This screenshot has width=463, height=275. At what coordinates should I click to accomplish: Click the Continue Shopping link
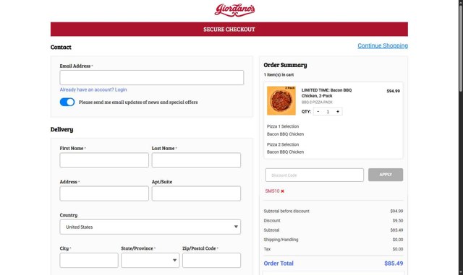(x=383, y=45)
